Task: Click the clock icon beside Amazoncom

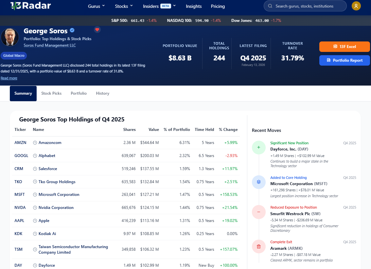Action: pos(35,143)
